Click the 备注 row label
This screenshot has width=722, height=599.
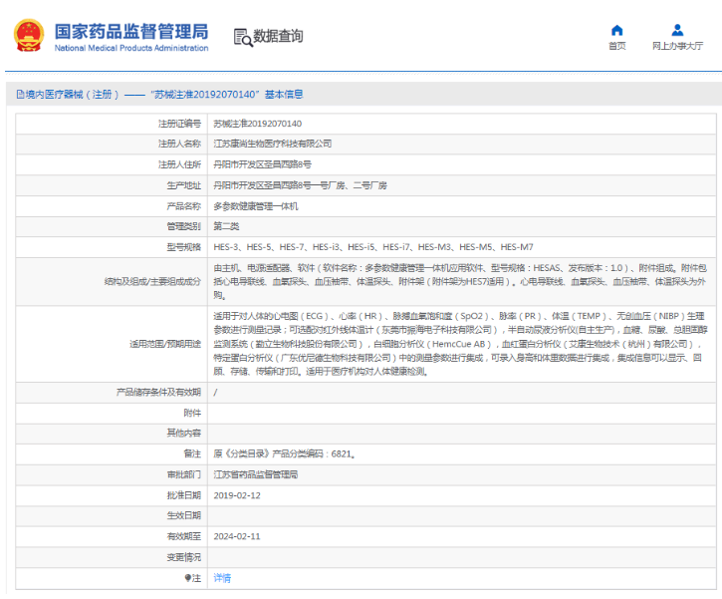(192, 453)
